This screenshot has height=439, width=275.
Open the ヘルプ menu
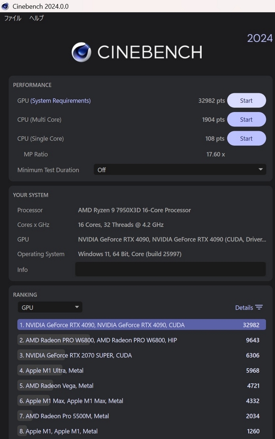[36, 18]
